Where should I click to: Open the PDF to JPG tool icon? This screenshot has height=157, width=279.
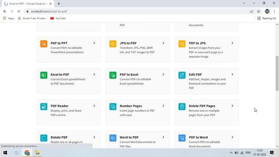point(182,44)
